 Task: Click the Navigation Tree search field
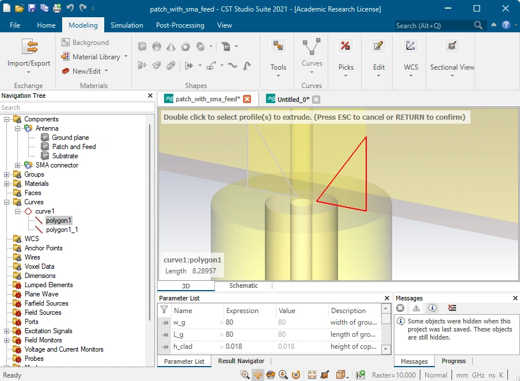pos(77,108)
